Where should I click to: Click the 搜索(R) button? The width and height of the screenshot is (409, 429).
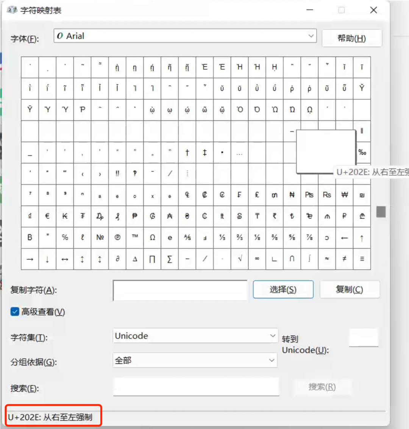click(322, 387)
